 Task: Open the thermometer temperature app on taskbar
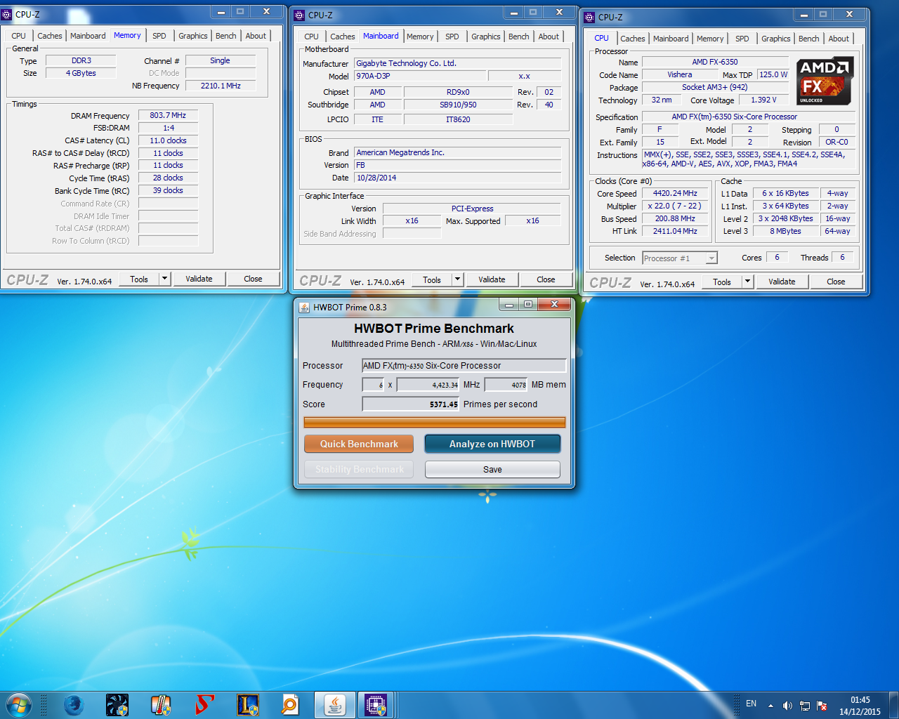coord(161,704)
